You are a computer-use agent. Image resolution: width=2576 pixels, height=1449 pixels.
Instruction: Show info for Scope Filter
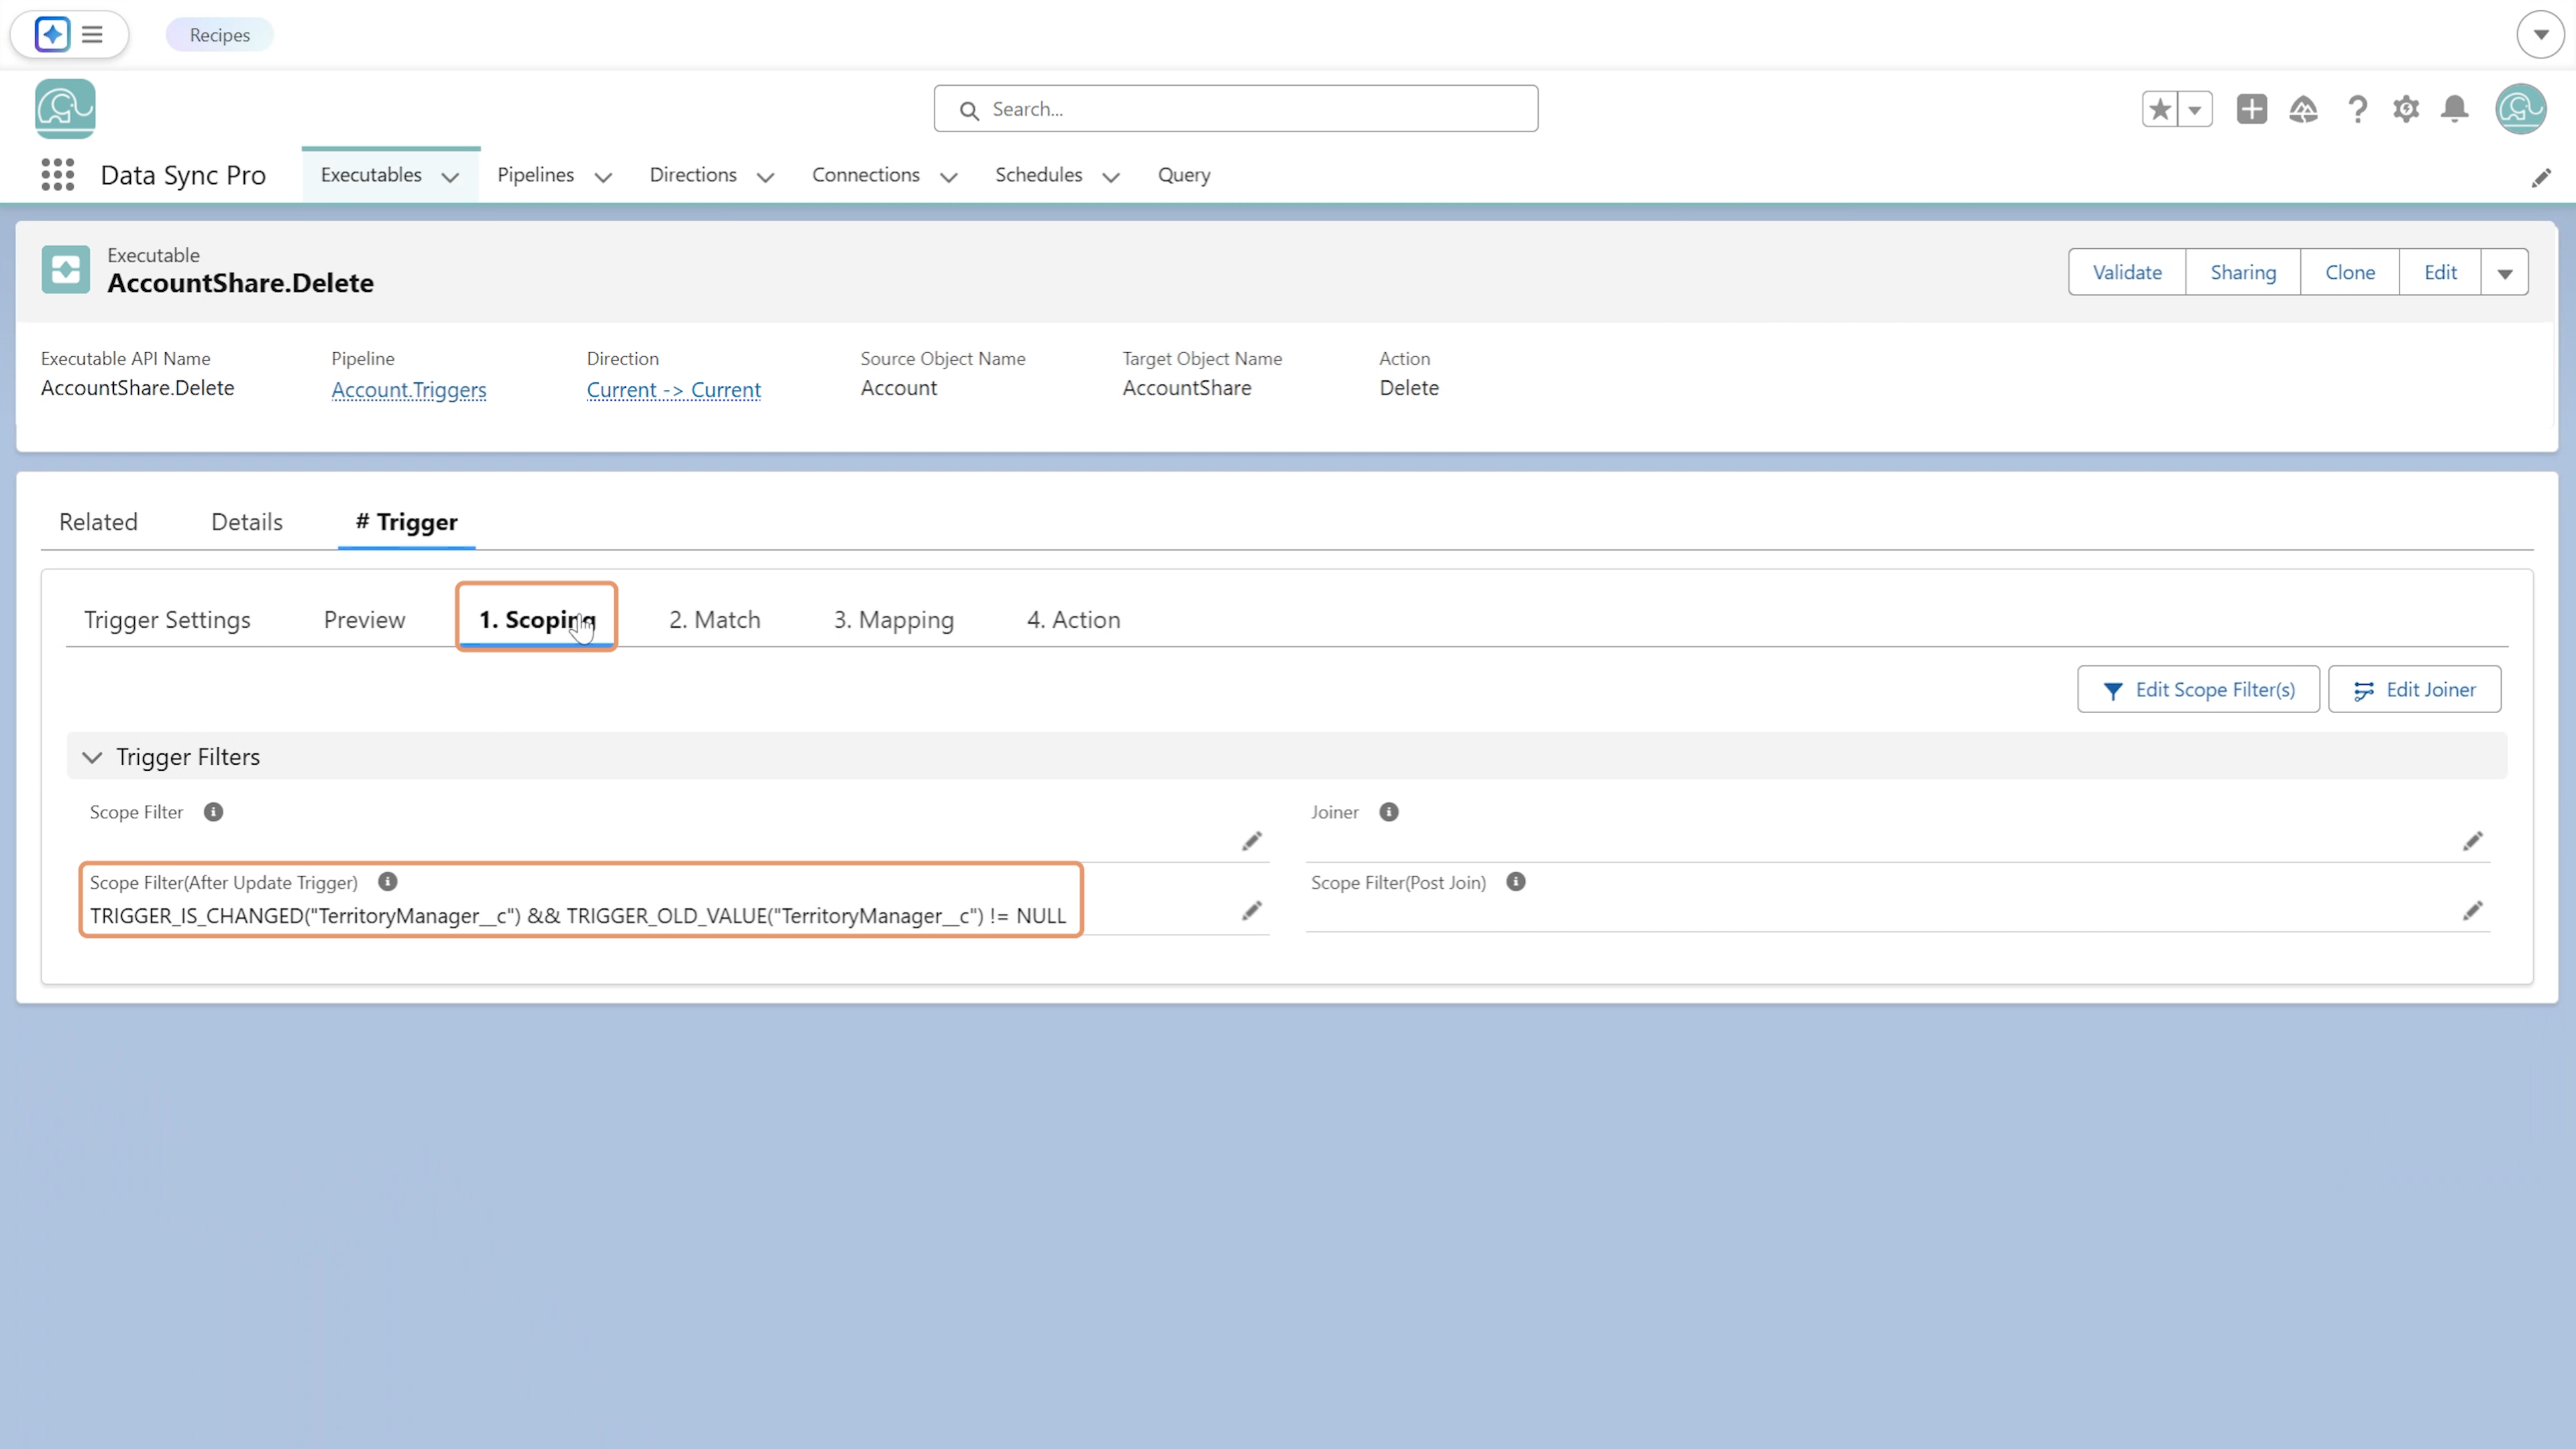[x=213, y=812]
